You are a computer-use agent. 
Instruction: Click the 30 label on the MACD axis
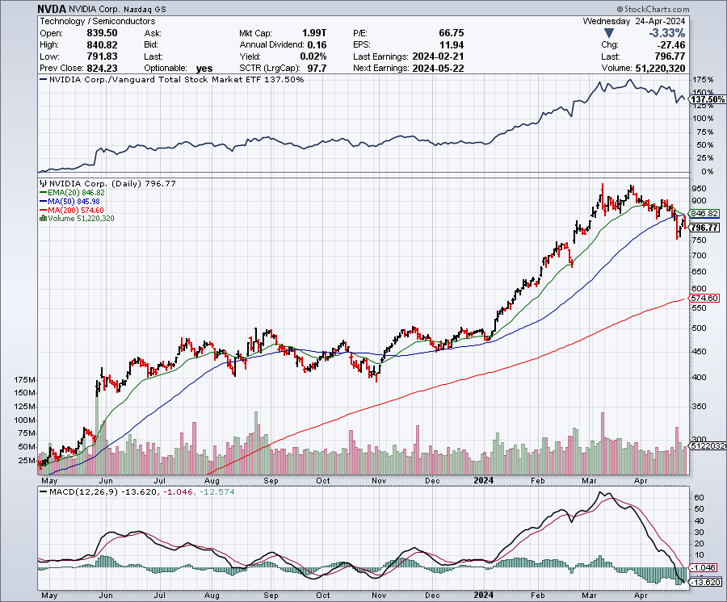(700, 532)
